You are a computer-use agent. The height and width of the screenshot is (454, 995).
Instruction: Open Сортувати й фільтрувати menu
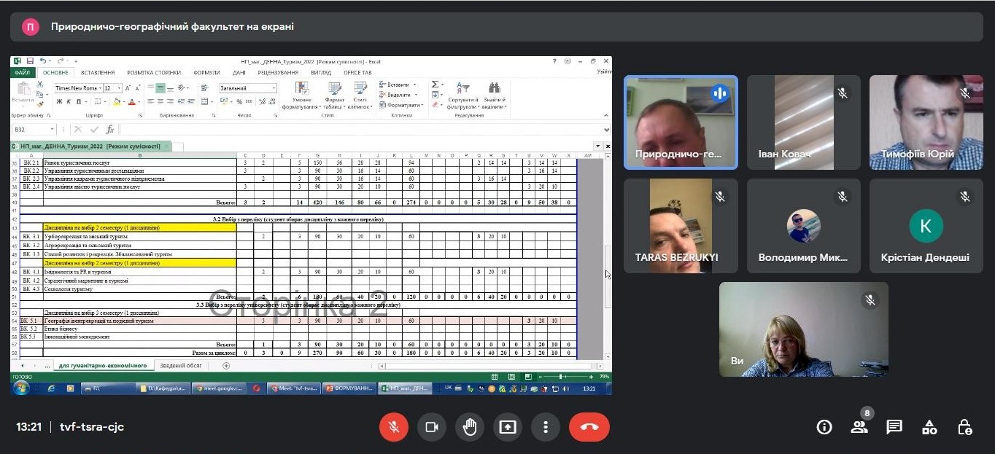(463, 95)
